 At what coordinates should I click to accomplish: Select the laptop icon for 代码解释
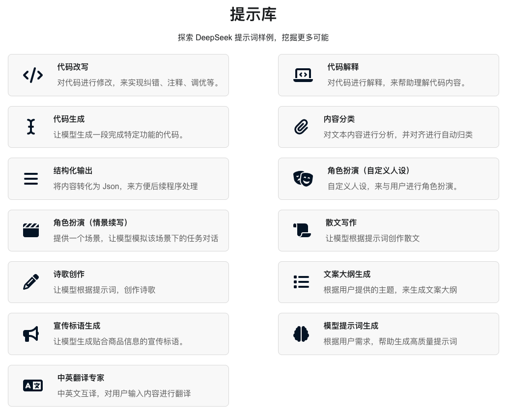point(303,75)
